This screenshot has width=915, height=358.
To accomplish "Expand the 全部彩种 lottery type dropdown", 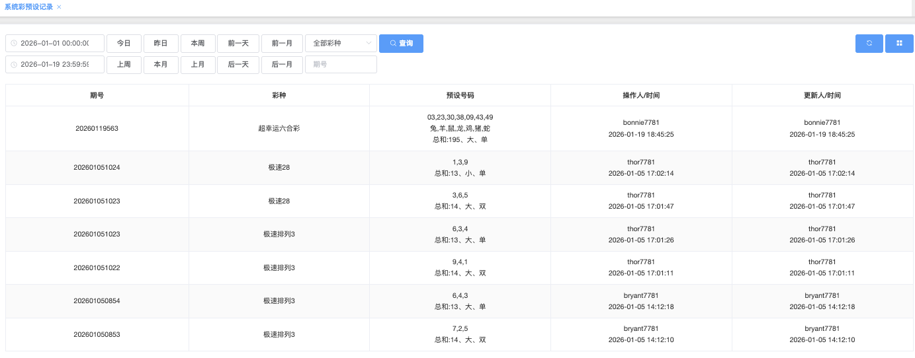I will [x=341, y=44].
